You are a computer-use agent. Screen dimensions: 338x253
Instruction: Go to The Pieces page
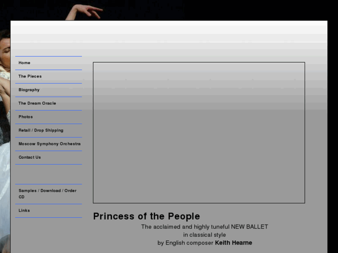point(48,77)
